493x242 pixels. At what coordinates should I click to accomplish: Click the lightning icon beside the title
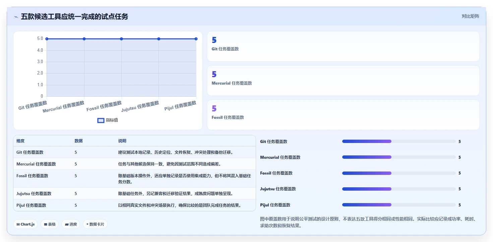pos(16,17)
